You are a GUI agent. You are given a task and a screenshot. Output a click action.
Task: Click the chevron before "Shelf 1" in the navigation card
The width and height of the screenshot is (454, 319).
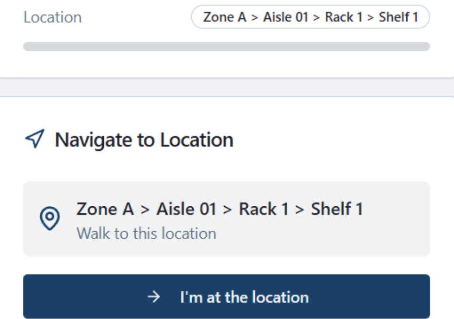click(300, 210)
